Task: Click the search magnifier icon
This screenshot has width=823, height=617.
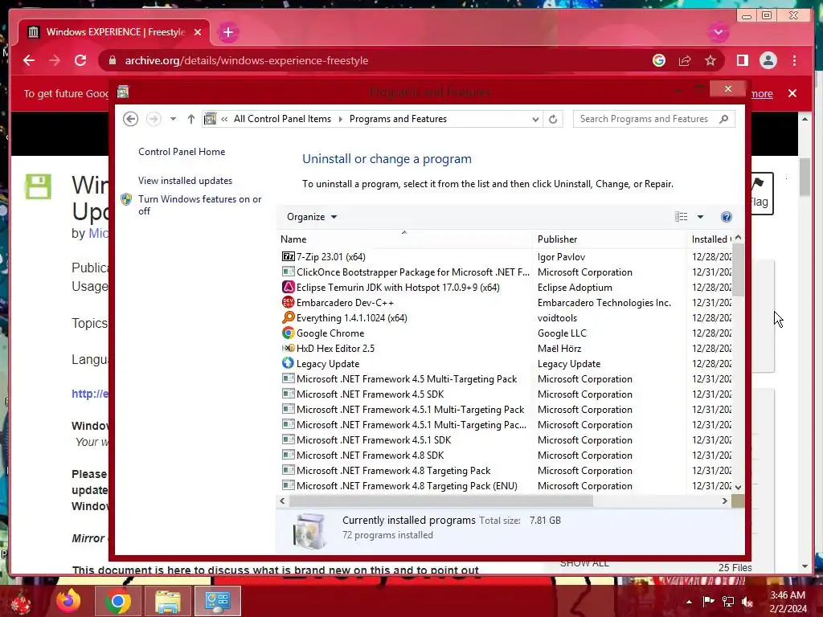Action: pyautogui.click(x=724, y=119)
